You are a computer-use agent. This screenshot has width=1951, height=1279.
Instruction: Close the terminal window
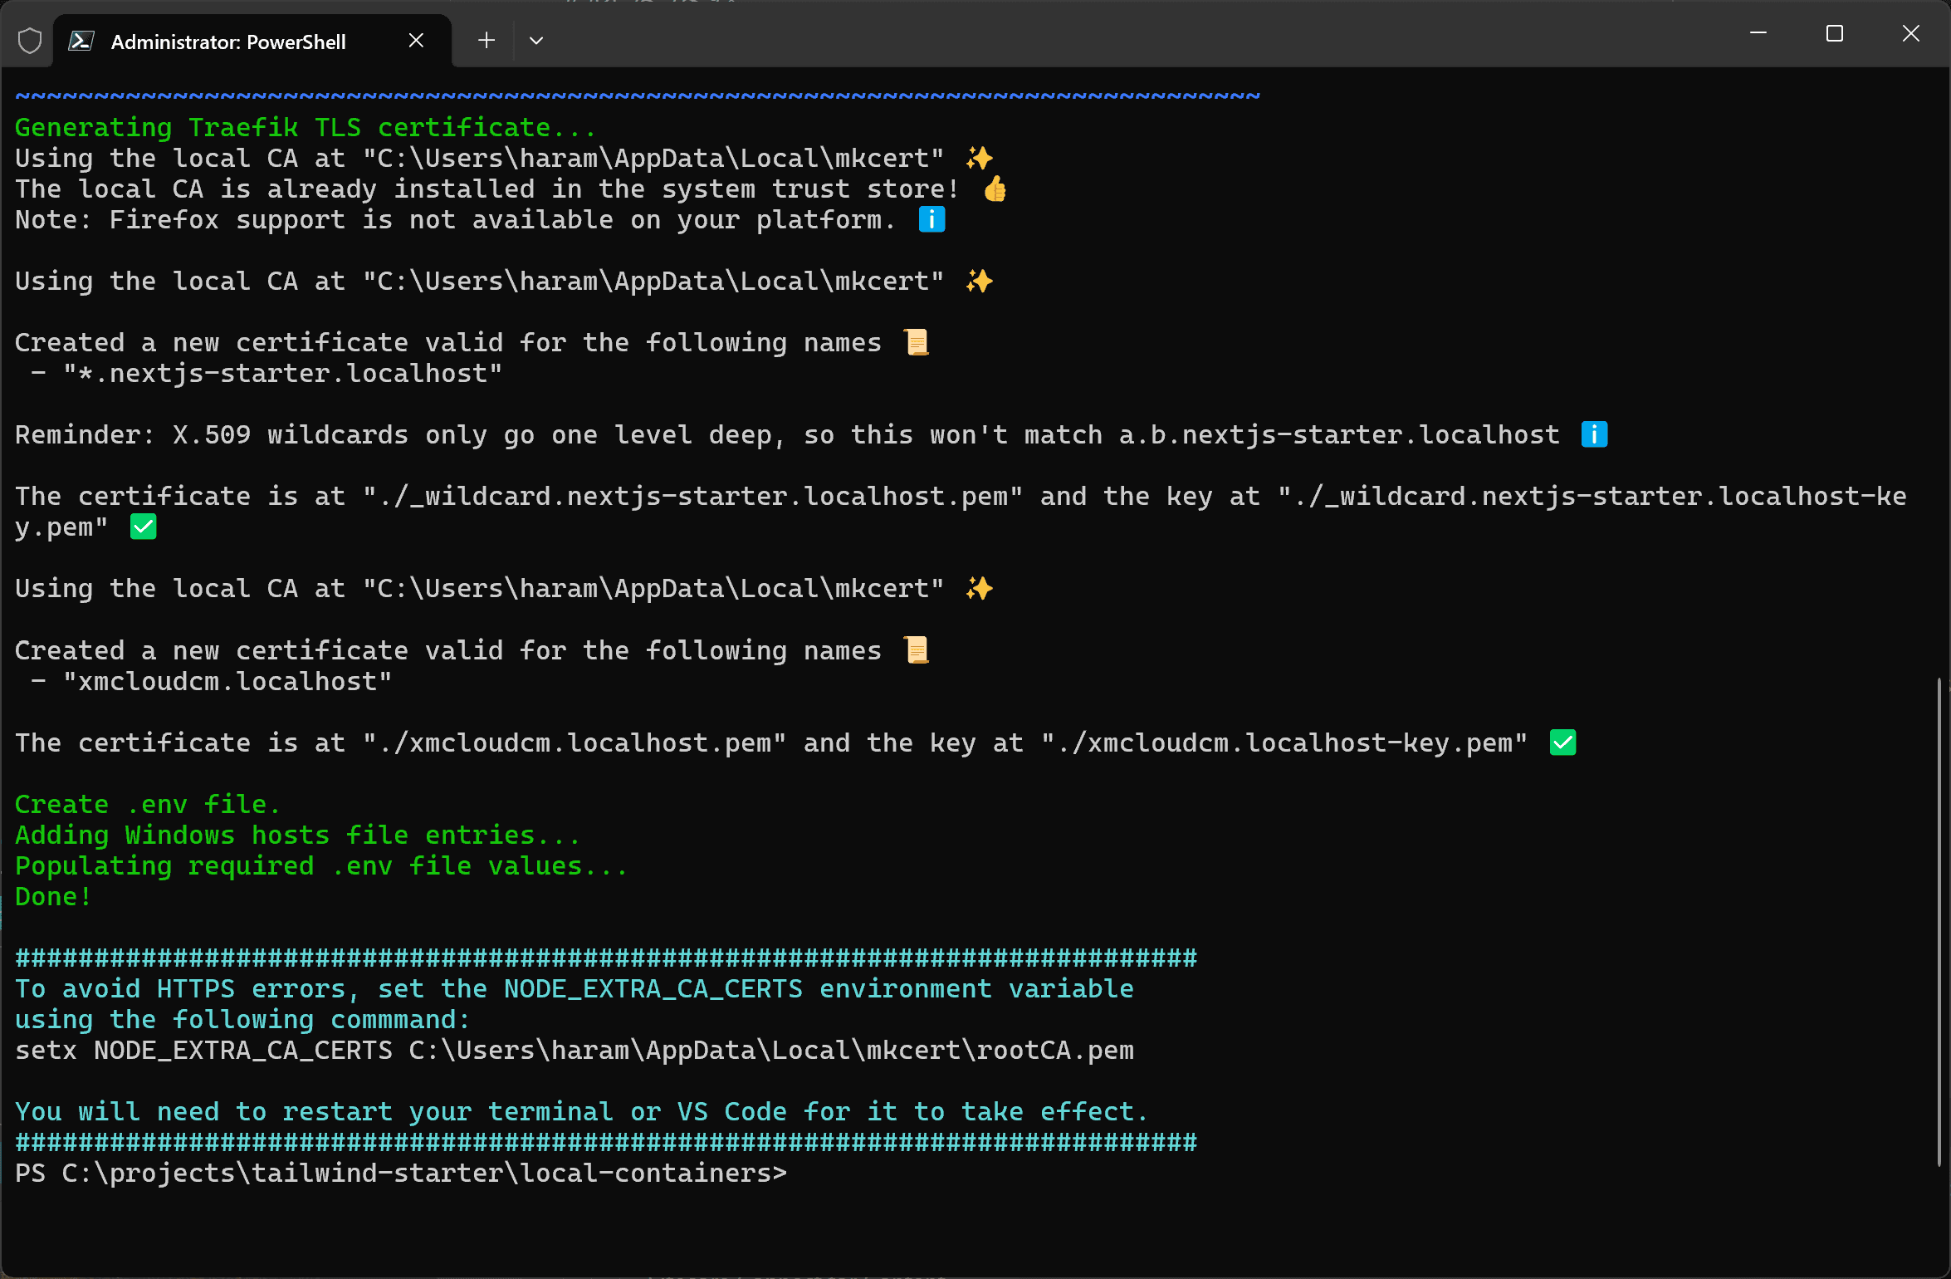tap(1910, 33)
